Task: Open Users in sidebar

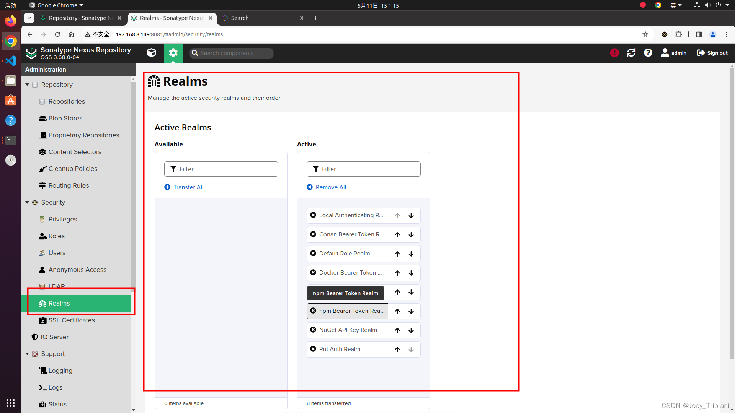Action: (x=57, y=253)
